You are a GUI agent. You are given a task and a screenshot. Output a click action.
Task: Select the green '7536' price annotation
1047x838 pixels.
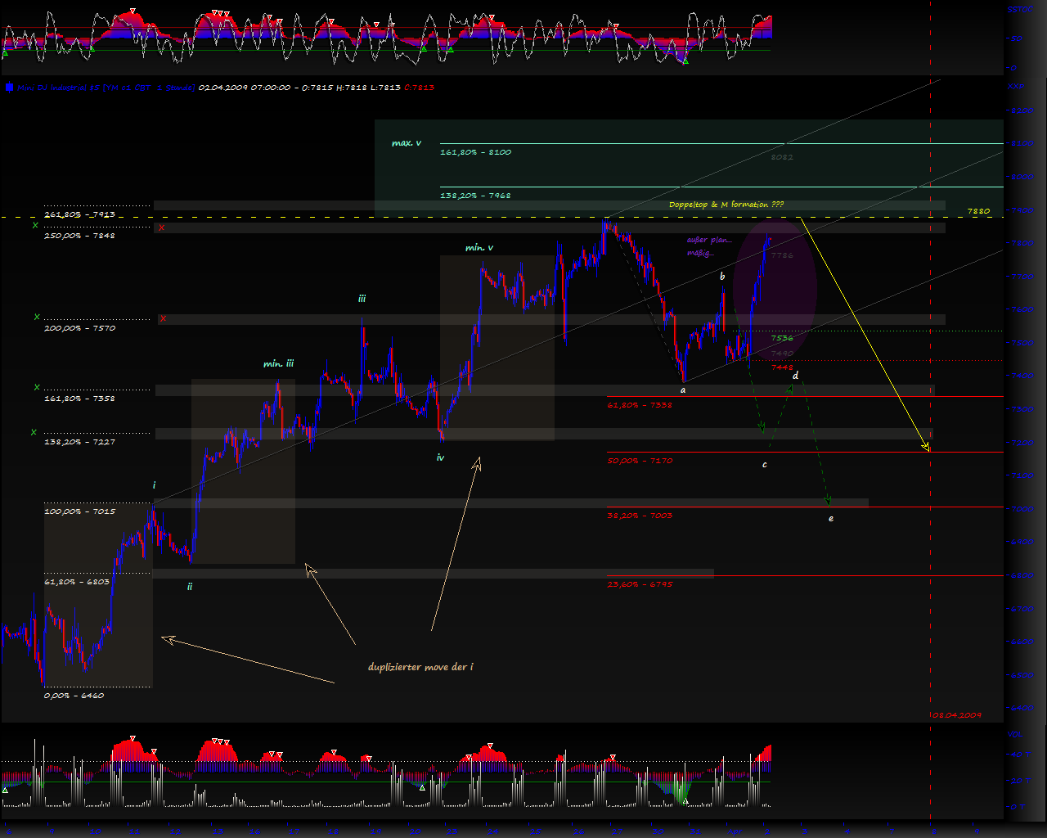[x=782, y=338]
